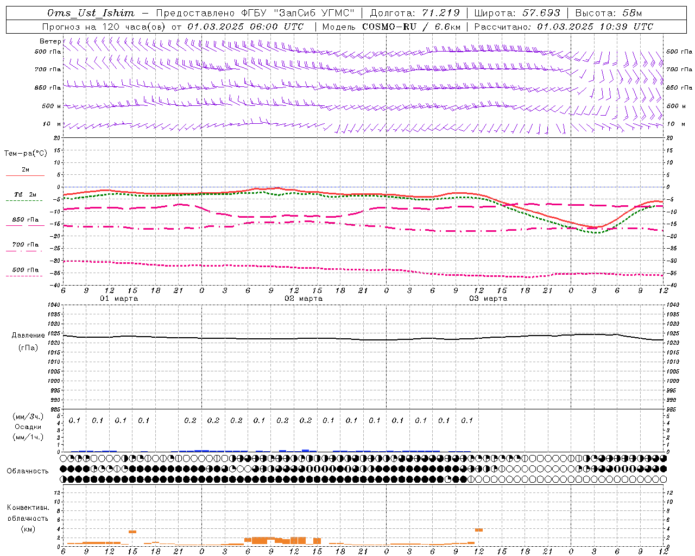The width and height of the screenshot is (695, 556).
Task: Select the Долгота: 71.219 value
Action: 415,13
